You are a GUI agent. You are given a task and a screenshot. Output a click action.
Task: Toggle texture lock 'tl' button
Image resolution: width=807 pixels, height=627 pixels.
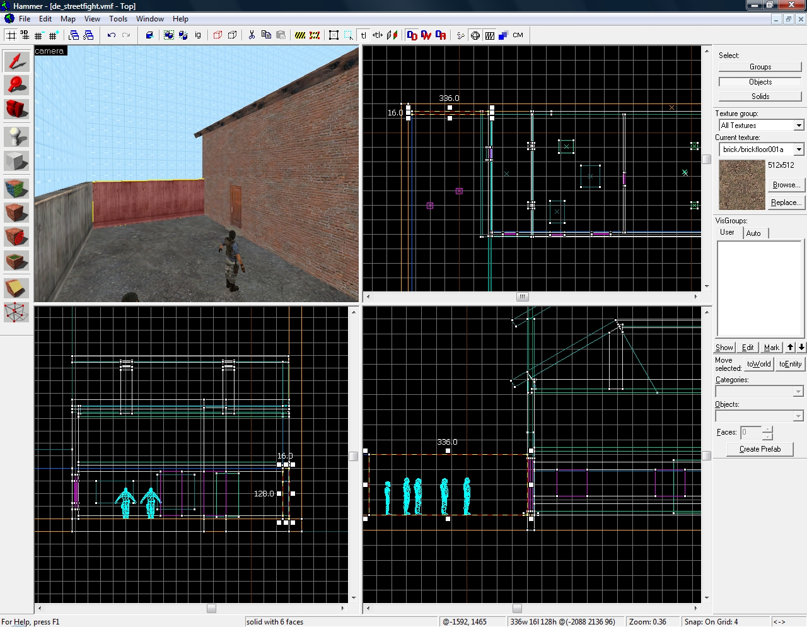363,35
